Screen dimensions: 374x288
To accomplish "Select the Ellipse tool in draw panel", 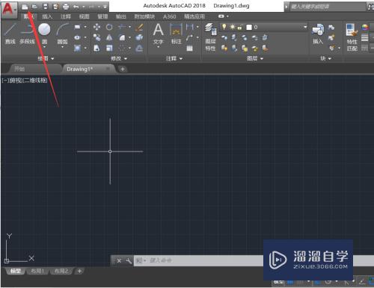I will click(77, 37).
